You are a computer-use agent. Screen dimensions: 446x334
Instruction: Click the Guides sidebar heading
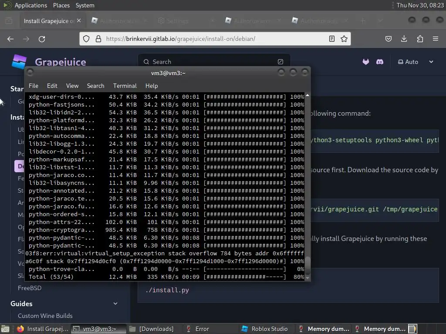tap(22, 304)
